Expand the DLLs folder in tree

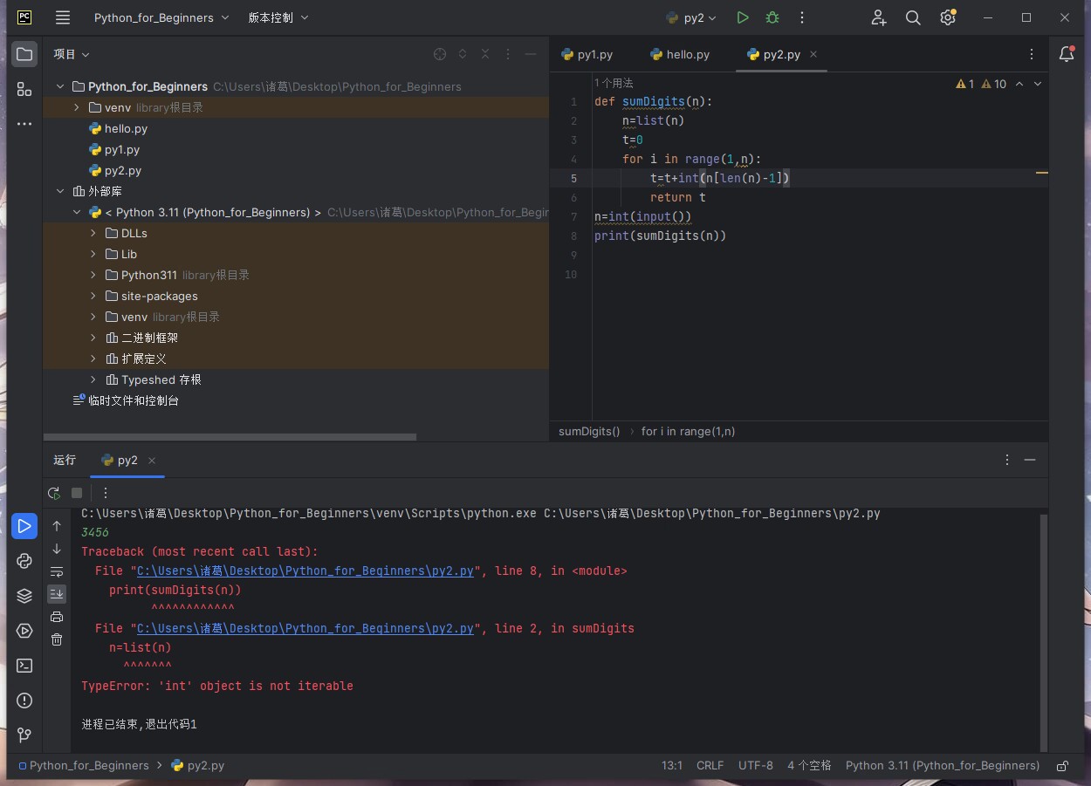pos(93,233)
